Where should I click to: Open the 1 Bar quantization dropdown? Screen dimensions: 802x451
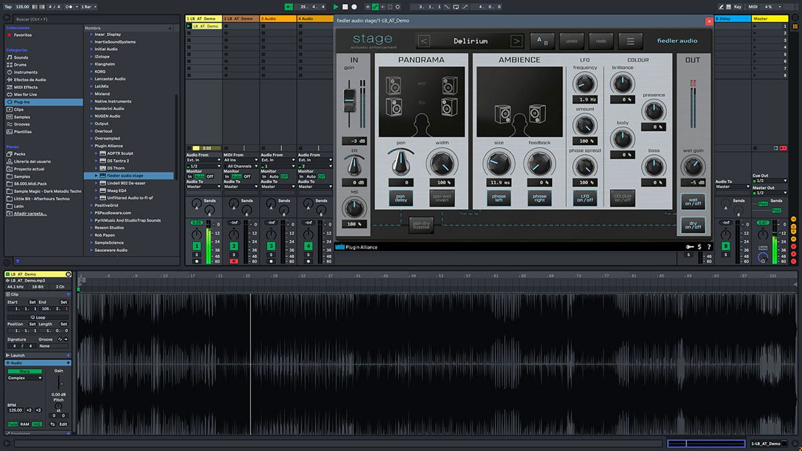tap(89, 6)
